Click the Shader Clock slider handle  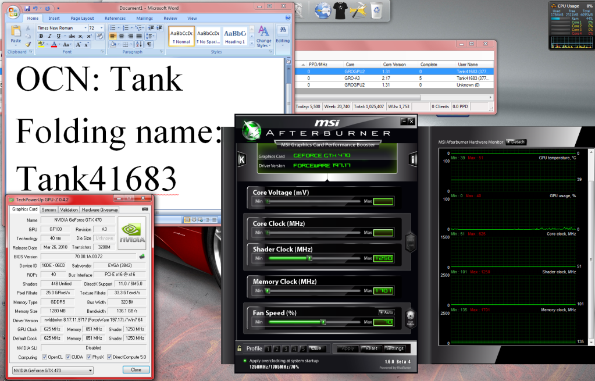pos(309,258)
